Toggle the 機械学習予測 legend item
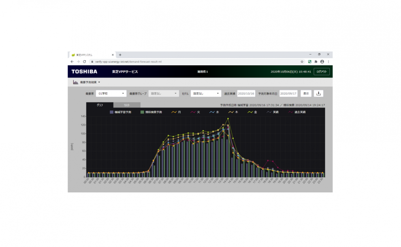The width and height of the screenshot is (401, 247). (120, 112)
